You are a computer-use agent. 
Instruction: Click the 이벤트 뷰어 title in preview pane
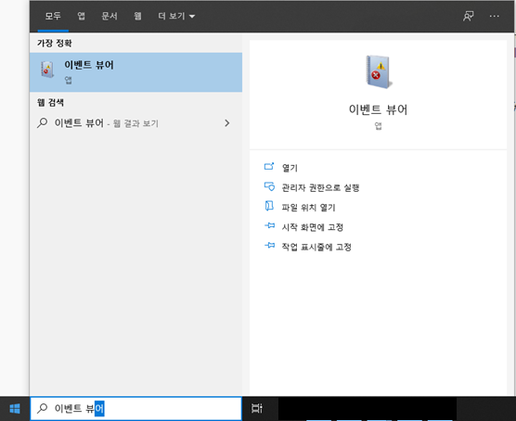(x=378, y=109)
